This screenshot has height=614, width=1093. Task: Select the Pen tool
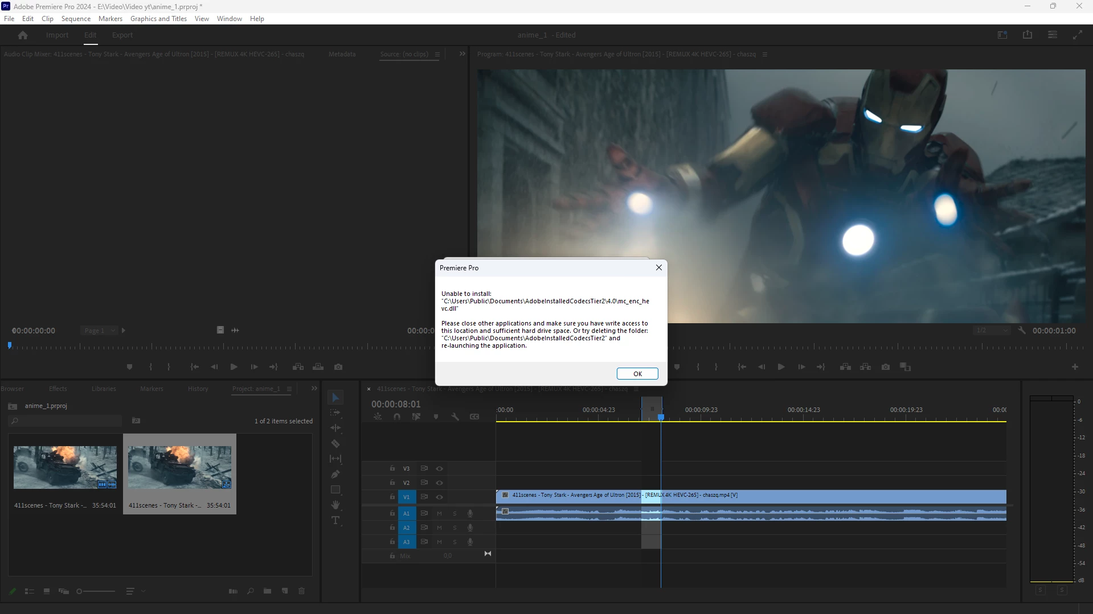click(335, 474)
